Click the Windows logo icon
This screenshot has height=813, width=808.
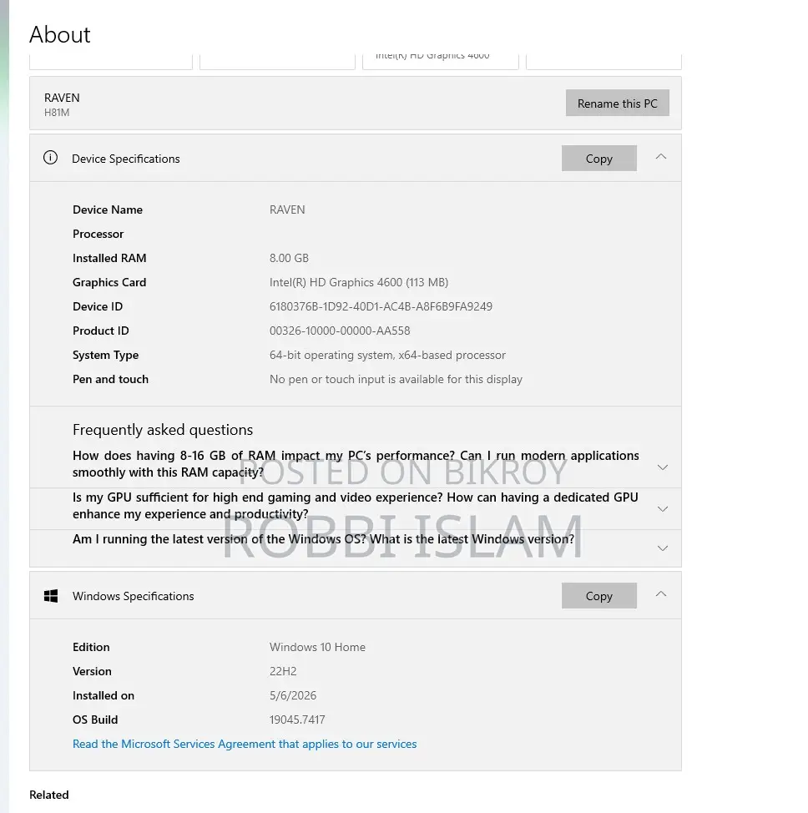click(51, 596)
